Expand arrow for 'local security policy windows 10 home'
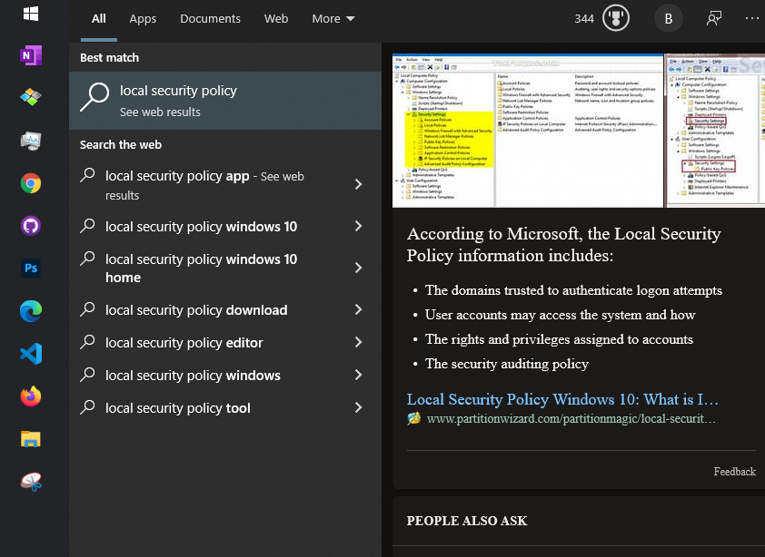 point(359,268)
